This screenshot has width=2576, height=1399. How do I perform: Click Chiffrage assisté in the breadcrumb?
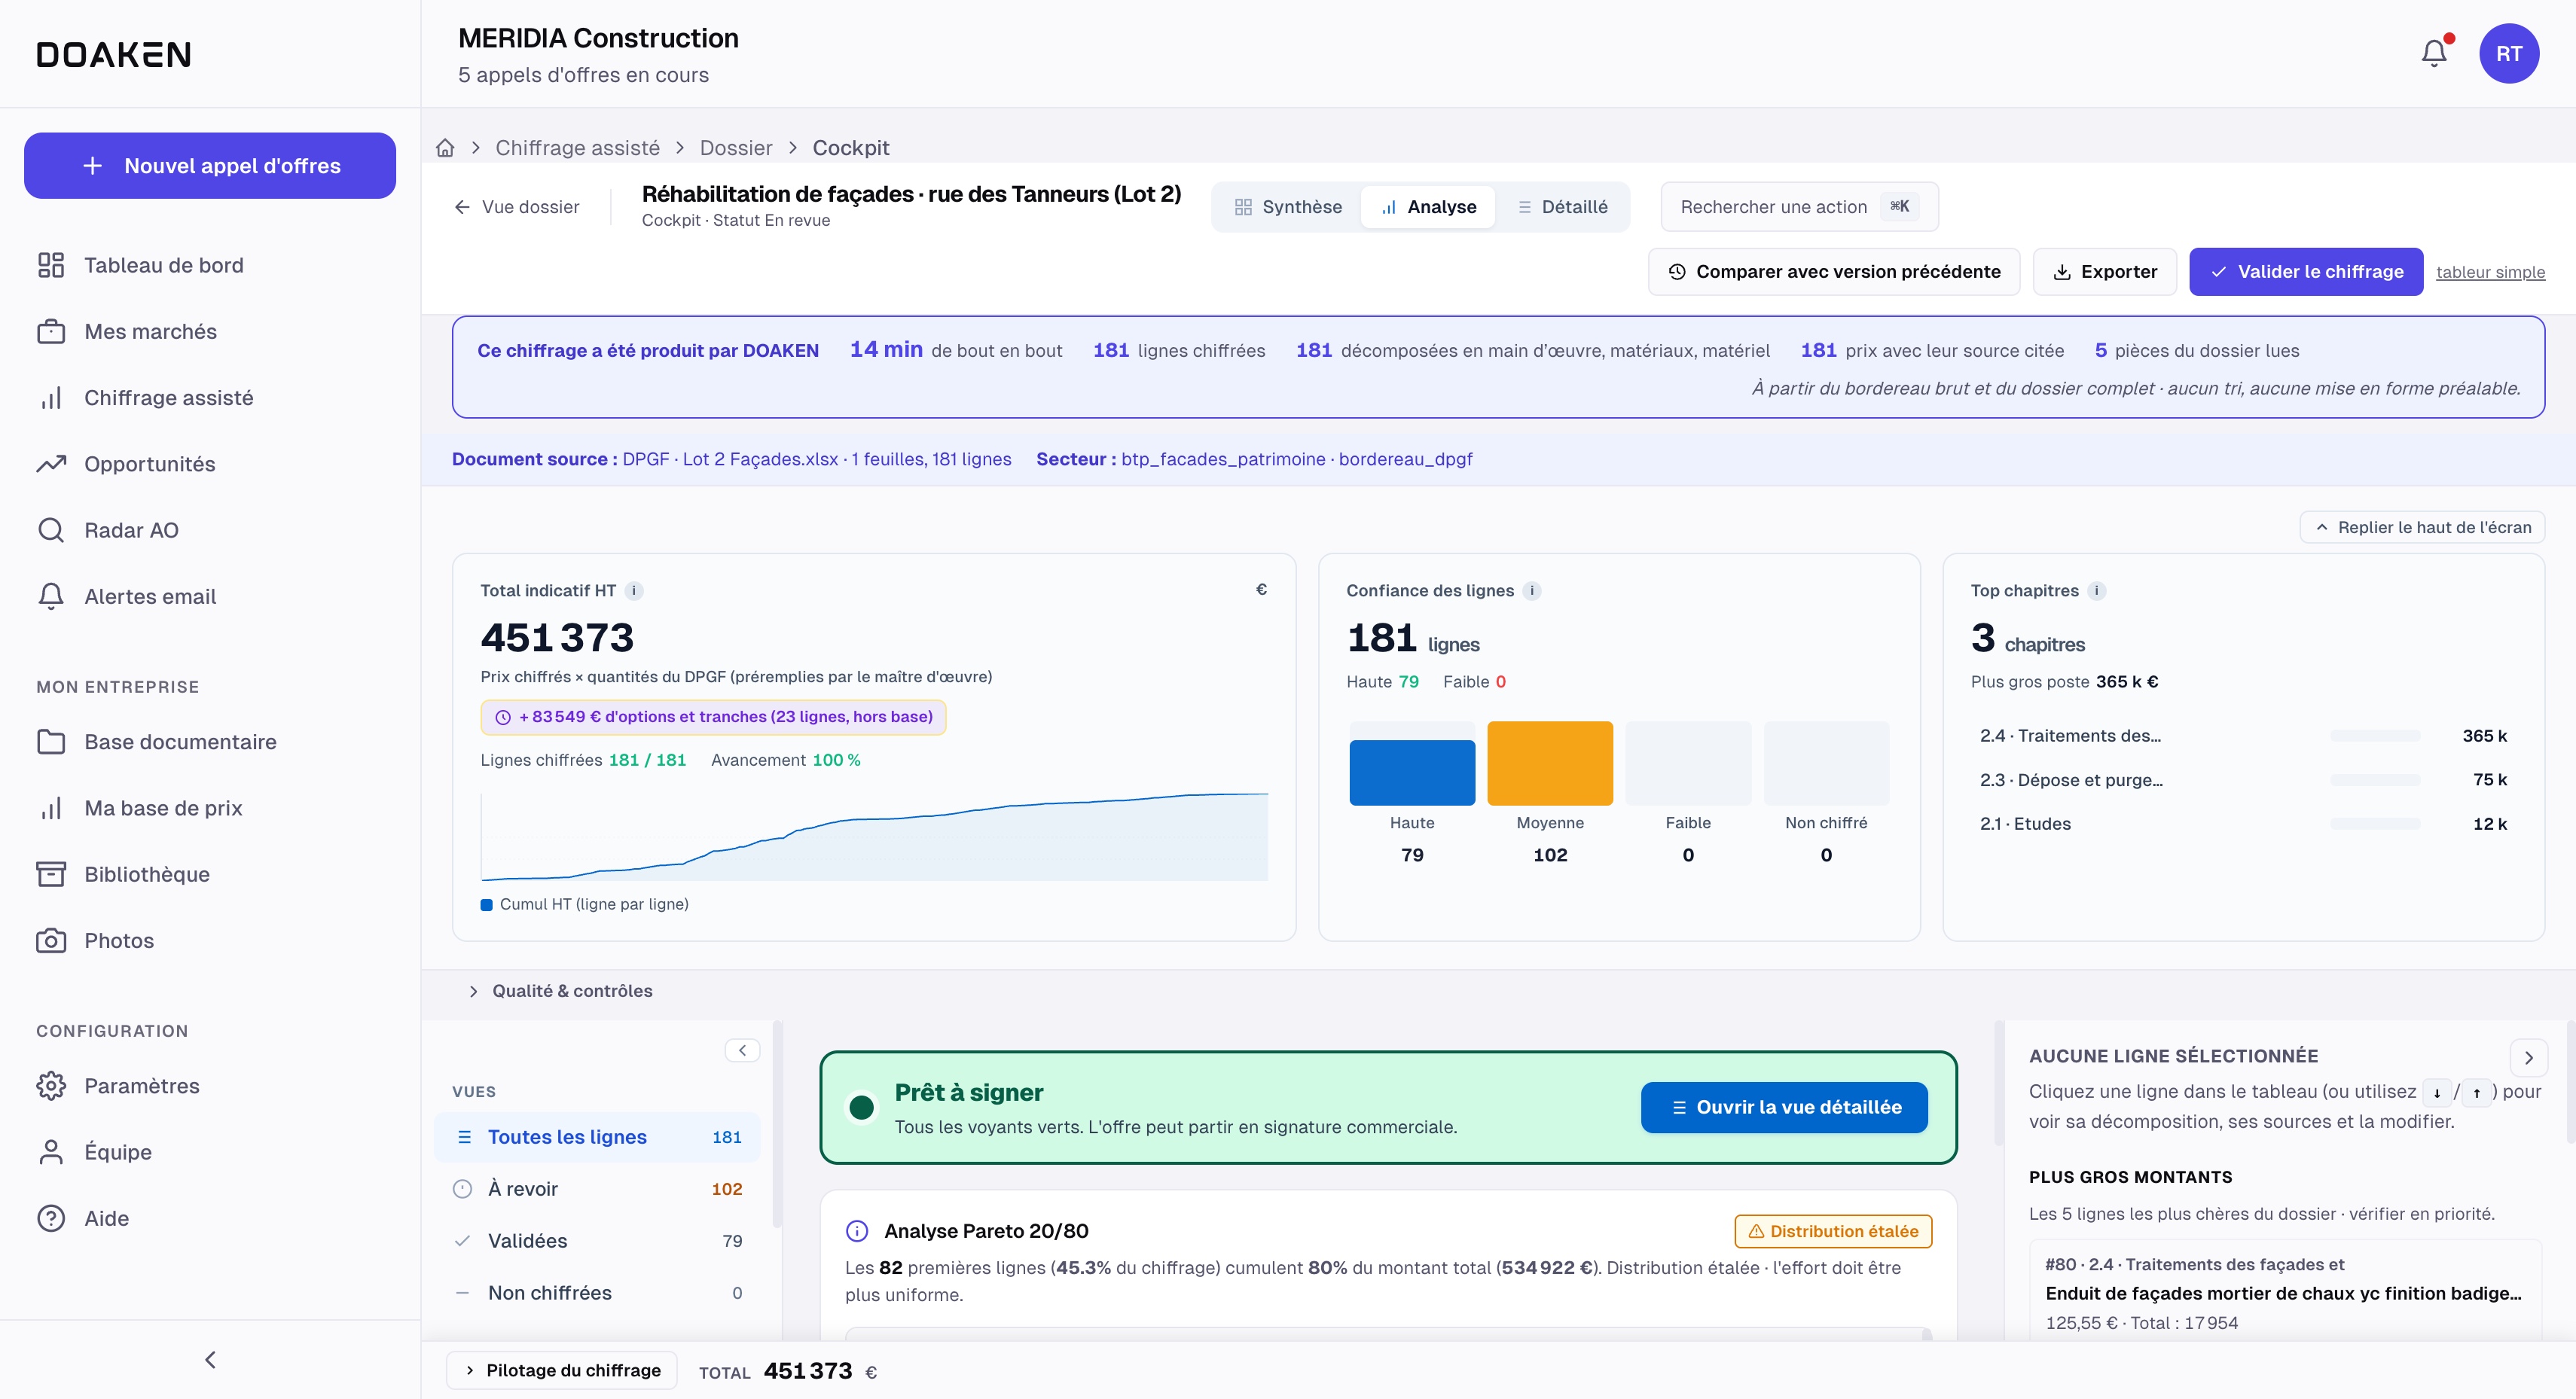[x=578, y=148]
